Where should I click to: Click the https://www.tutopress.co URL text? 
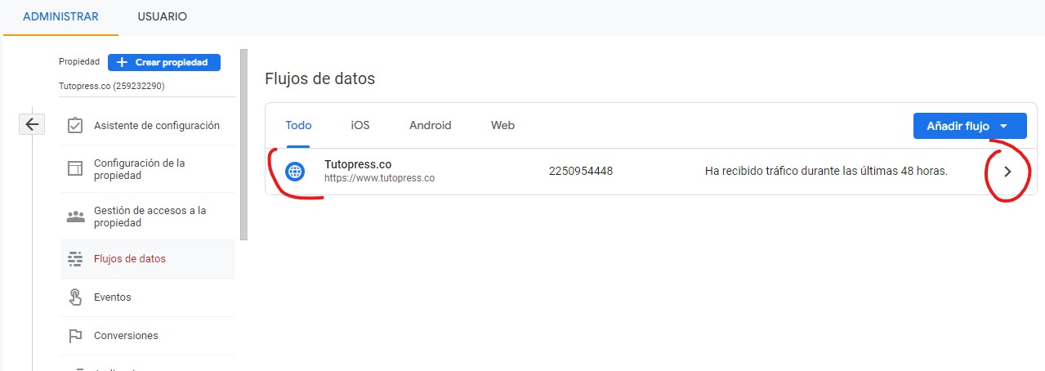point(379,177)
